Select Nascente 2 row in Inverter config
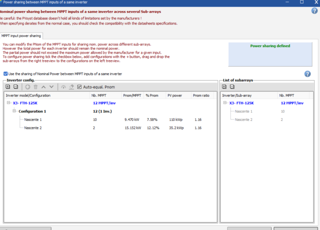Screen dimensions: 320x230 [x=33, y=128]
